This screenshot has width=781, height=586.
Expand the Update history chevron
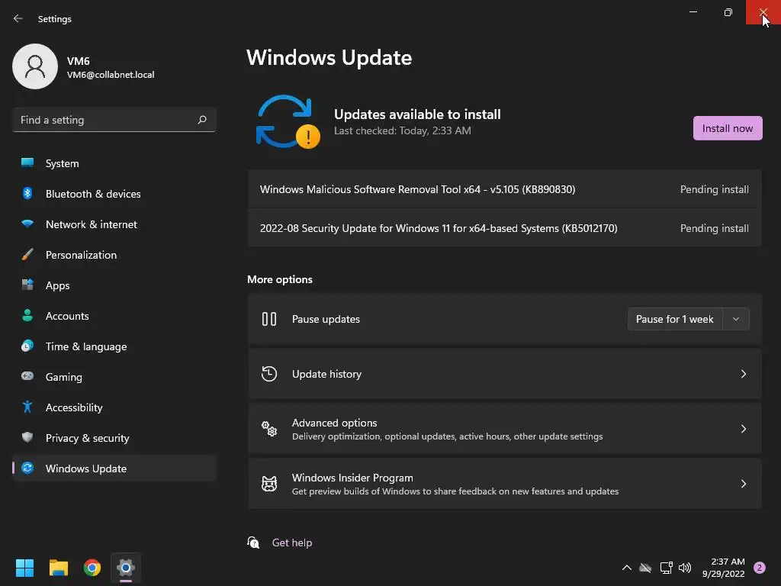(743, 374)
